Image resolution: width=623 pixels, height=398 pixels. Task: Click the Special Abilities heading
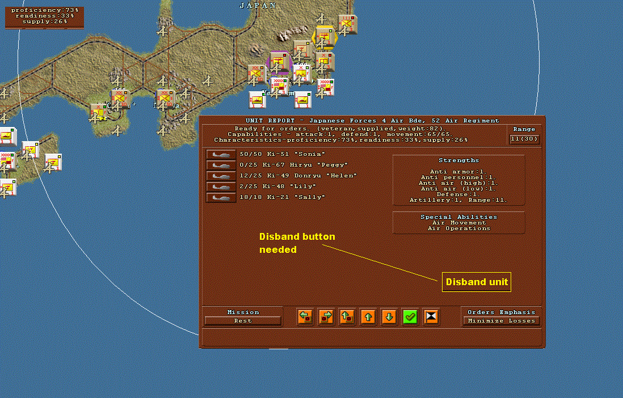click(458, 217)
